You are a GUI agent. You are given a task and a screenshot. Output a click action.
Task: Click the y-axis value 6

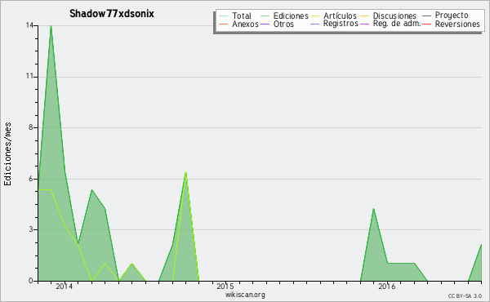(x=31, y=179)
